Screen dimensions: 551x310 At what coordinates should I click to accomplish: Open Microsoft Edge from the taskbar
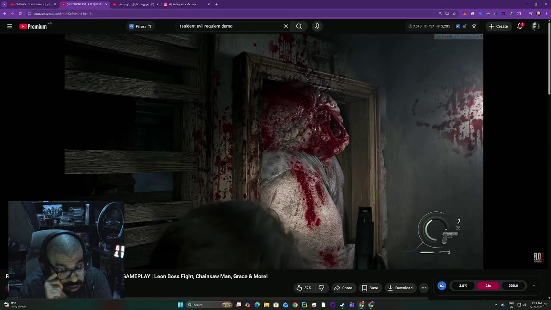point(257,305)
